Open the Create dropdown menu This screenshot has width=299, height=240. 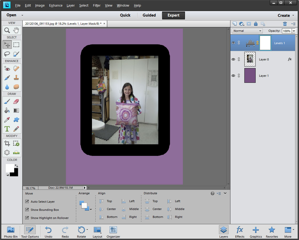(286, 16)
